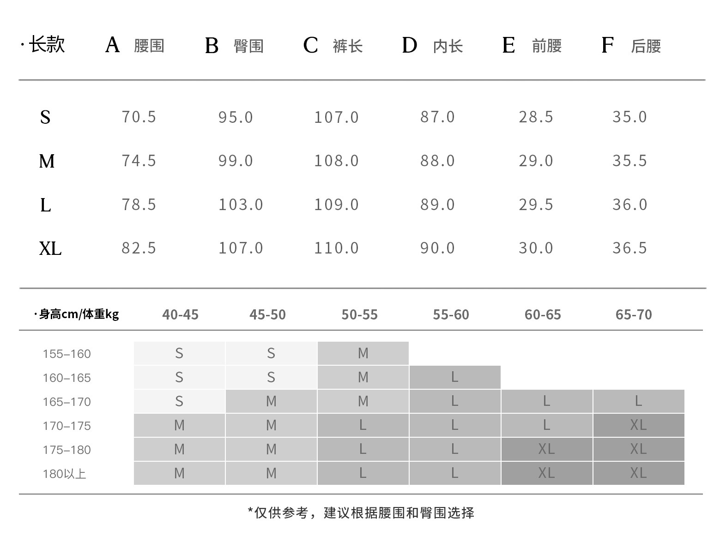Select the A 腰围 column header

134,45
